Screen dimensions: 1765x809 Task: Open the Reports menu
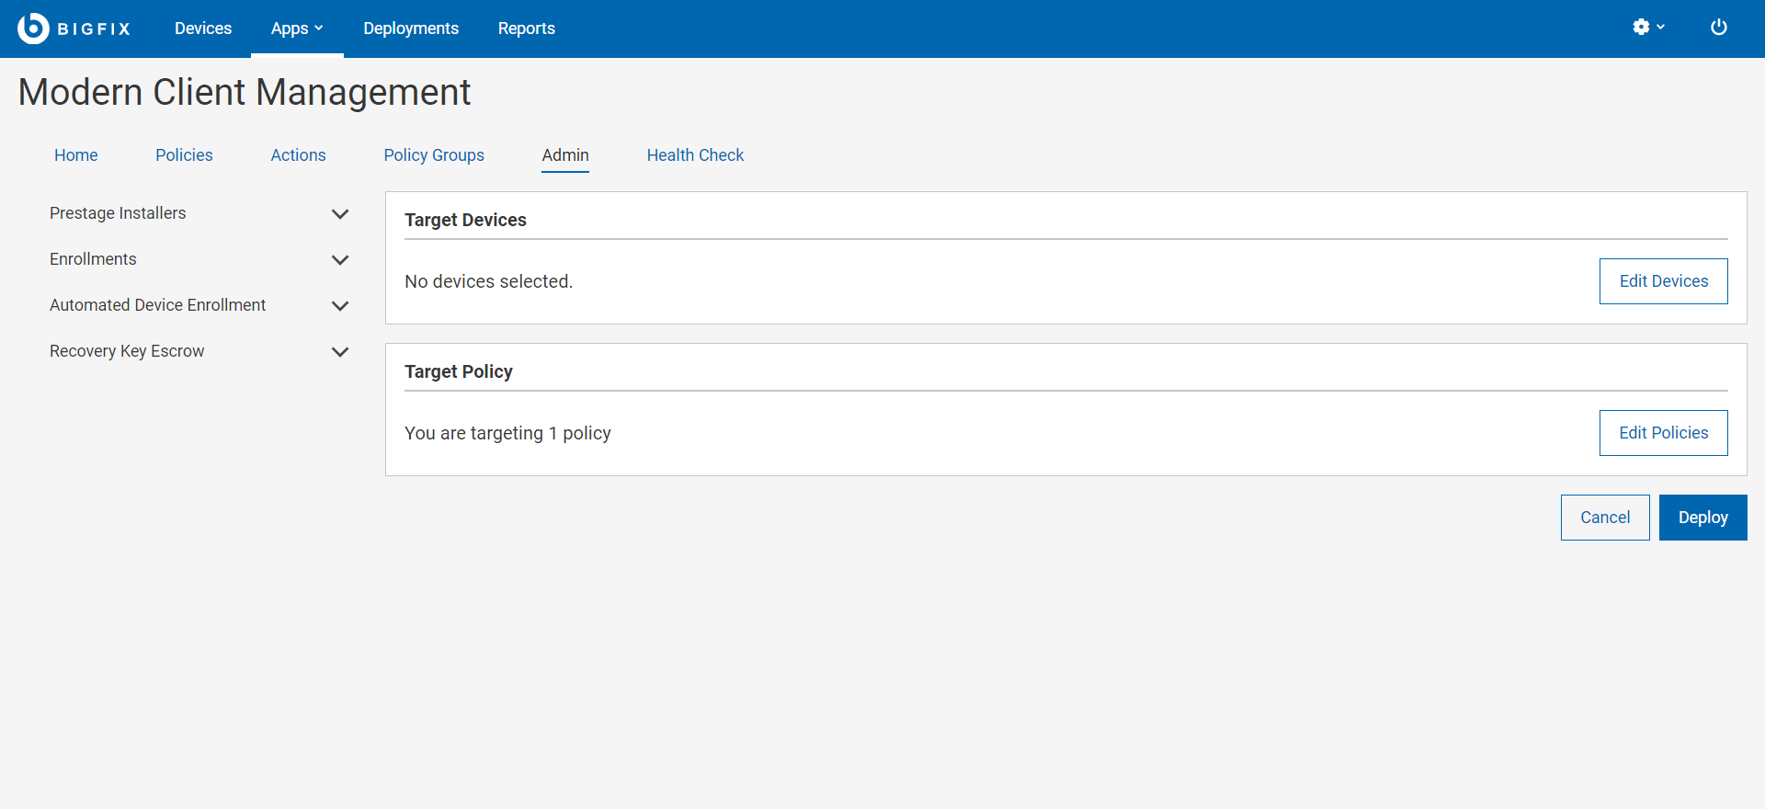click(x=527, y=28)
